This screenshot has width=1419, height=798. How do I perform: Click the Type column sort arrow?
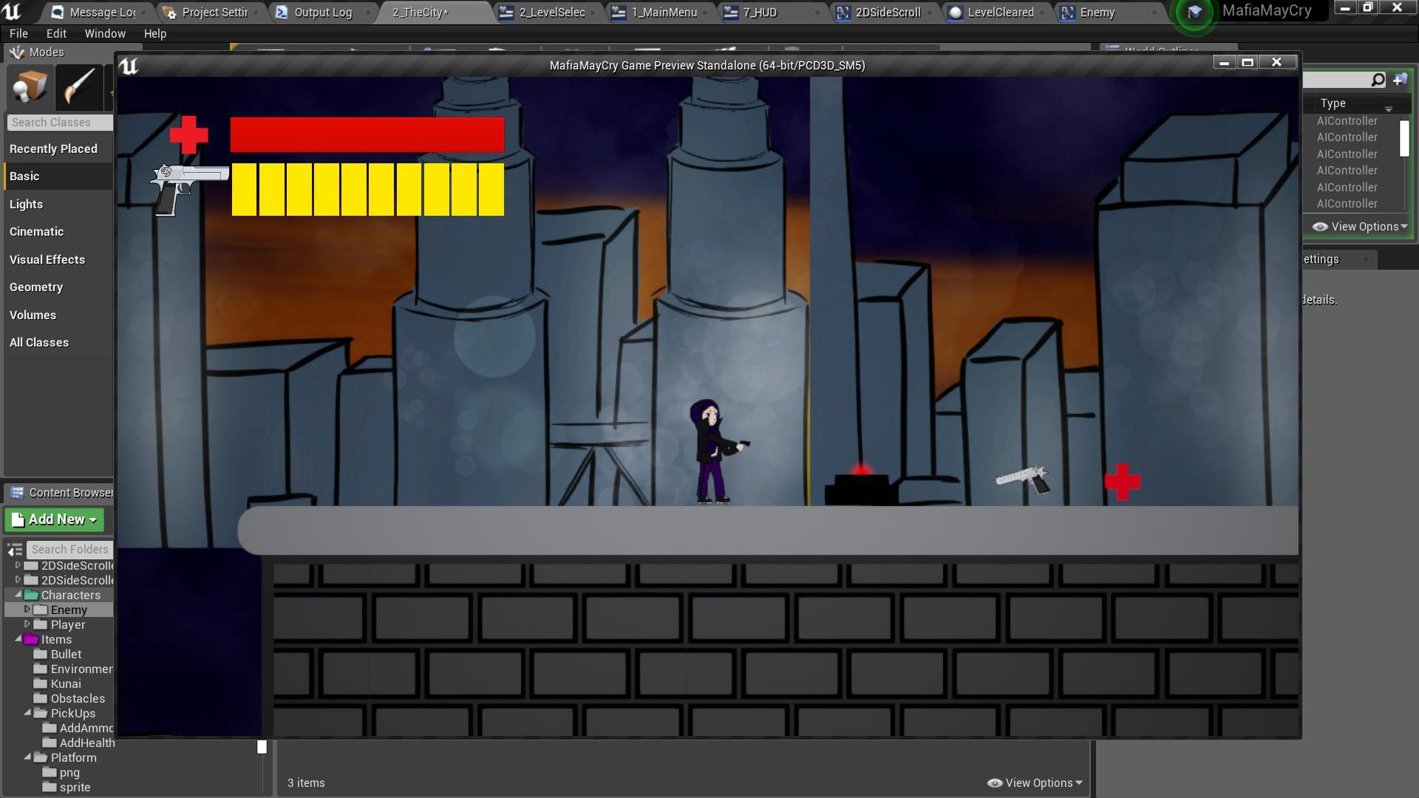coord(1389,109)
